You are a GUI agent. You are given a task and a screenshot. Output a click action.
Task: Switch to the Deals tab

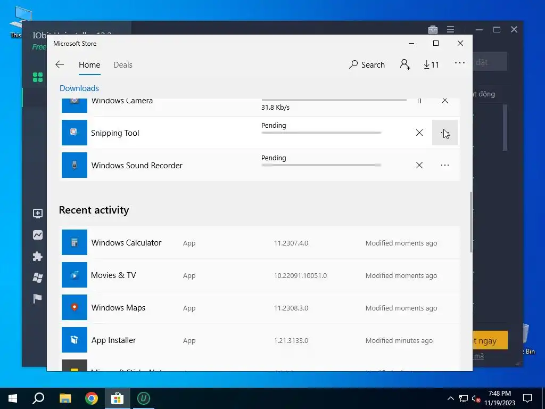click(123, 64)
